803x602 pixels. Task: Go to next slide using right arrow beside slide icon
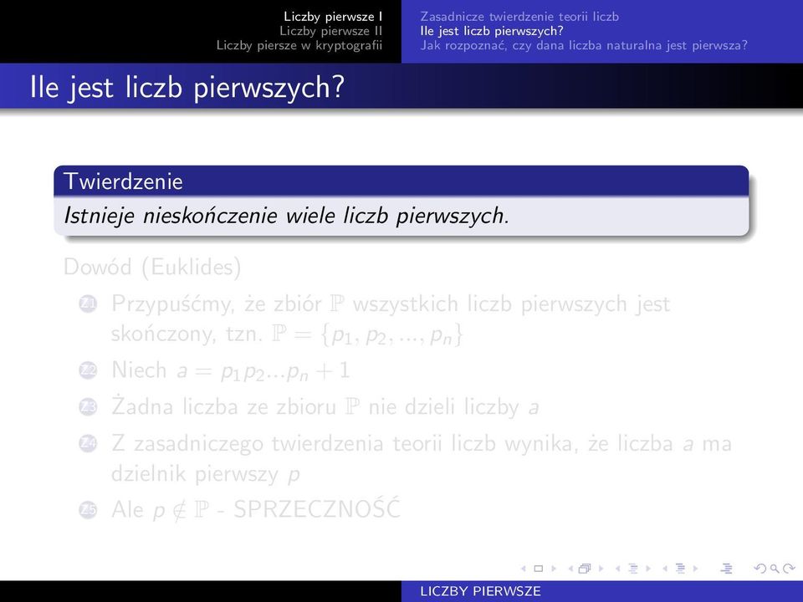(x=554, y=569)
